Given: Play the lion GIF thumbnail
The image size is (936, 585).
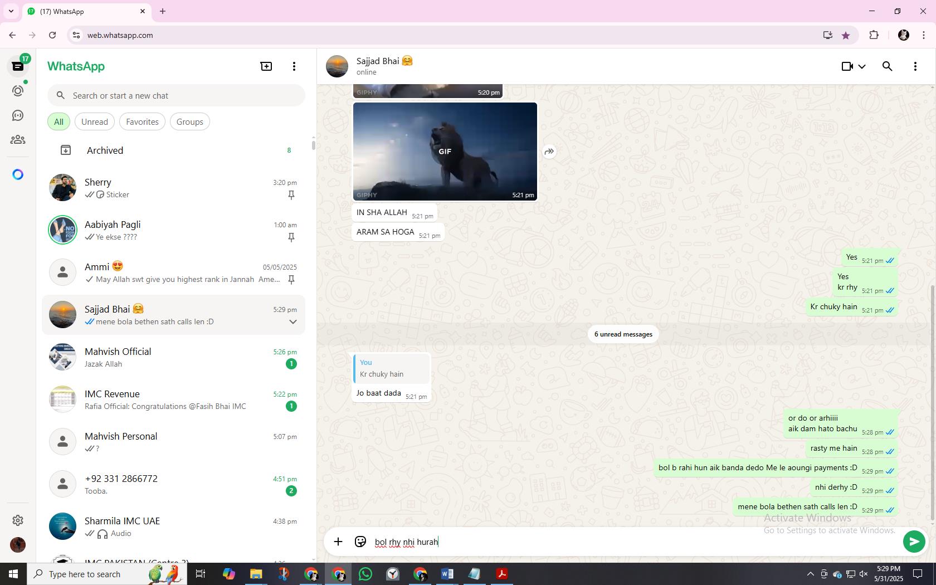Looking at the screenshot, I should coord(445,152).
